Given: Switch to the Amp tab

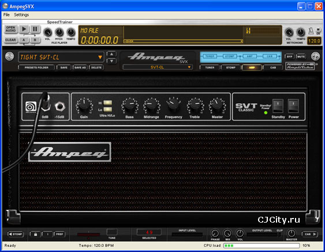Looking at the screenshot, I should coord(252,67).
